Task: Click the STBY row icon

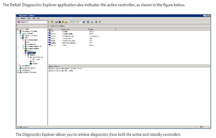Action: tap(49, 31)
